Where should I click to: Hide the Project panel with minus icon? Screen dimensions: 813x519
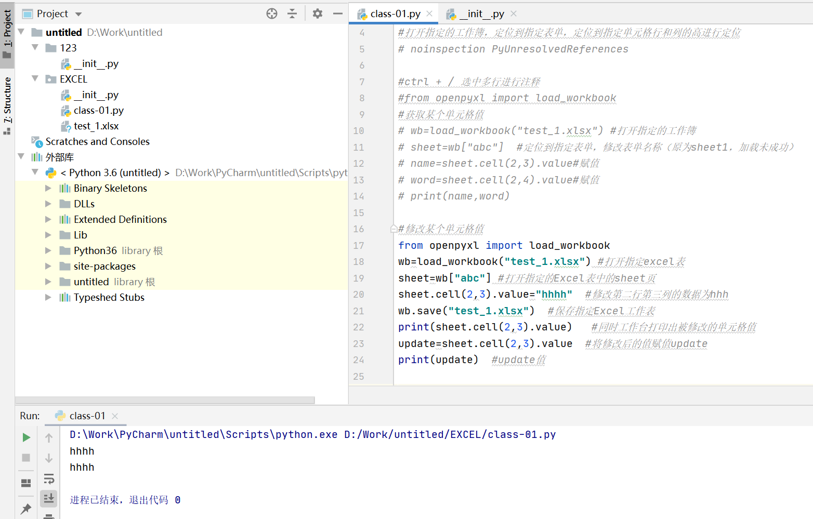pyautogui.click(x=338, y=14)
